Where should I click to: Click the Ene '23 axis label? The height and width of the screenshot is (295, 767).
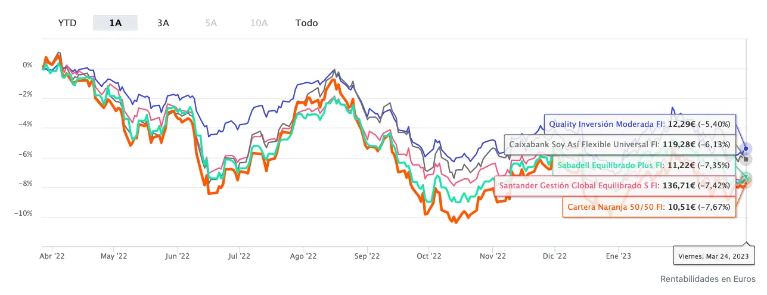(x=619, y=256)
